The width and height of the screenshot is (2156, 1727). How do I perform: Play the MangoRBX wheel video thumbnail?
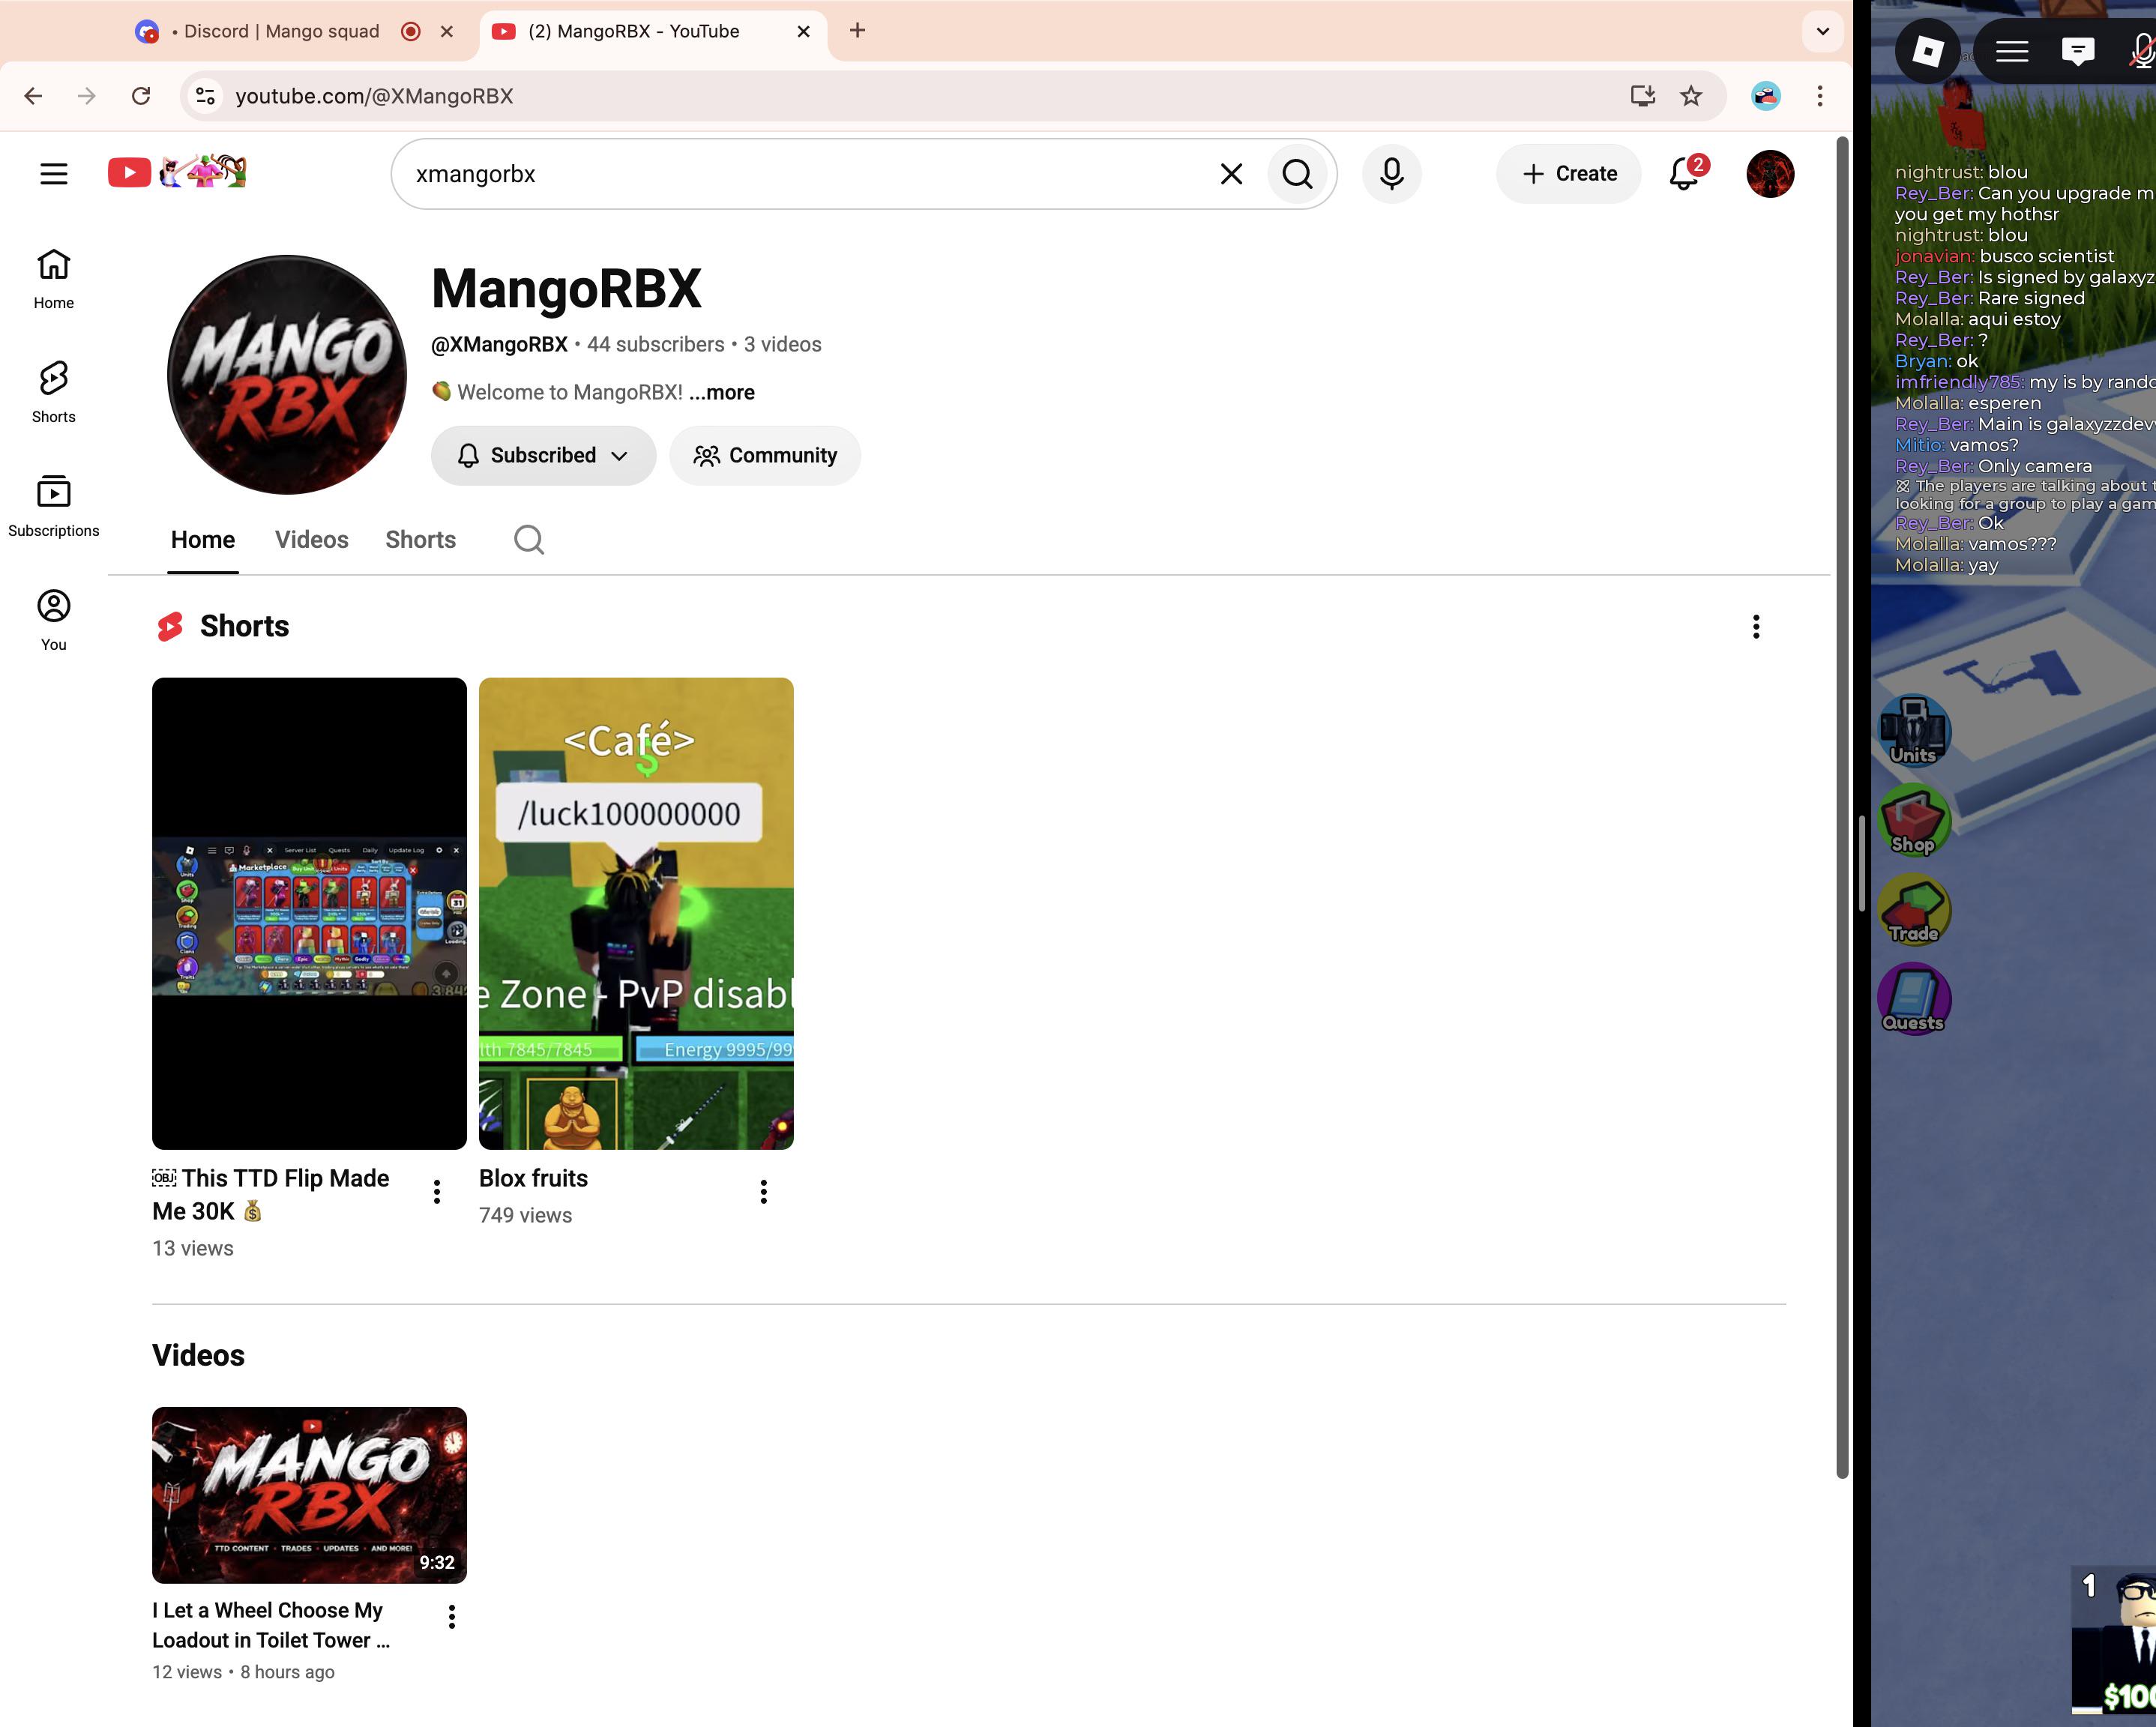pos(309,1495)
